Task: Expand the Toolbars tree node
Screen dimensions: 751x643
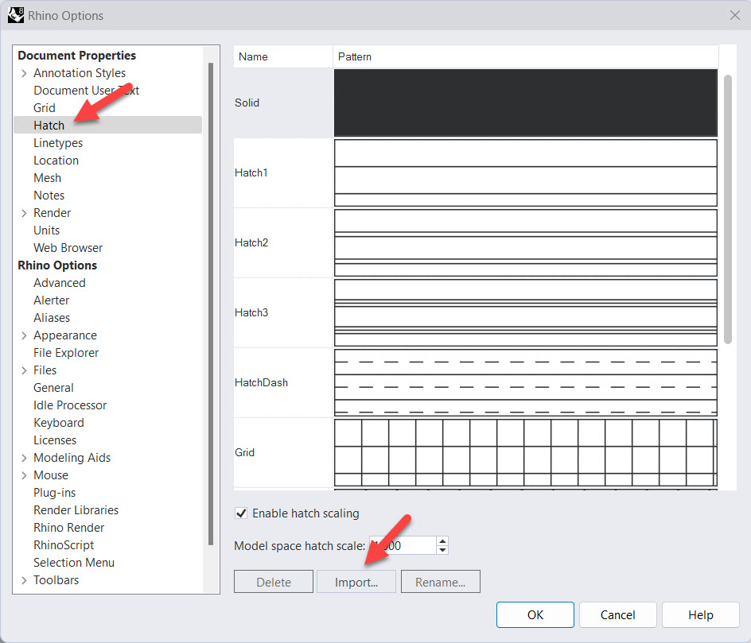Action: pyautogui.click(x=24, y=580)
